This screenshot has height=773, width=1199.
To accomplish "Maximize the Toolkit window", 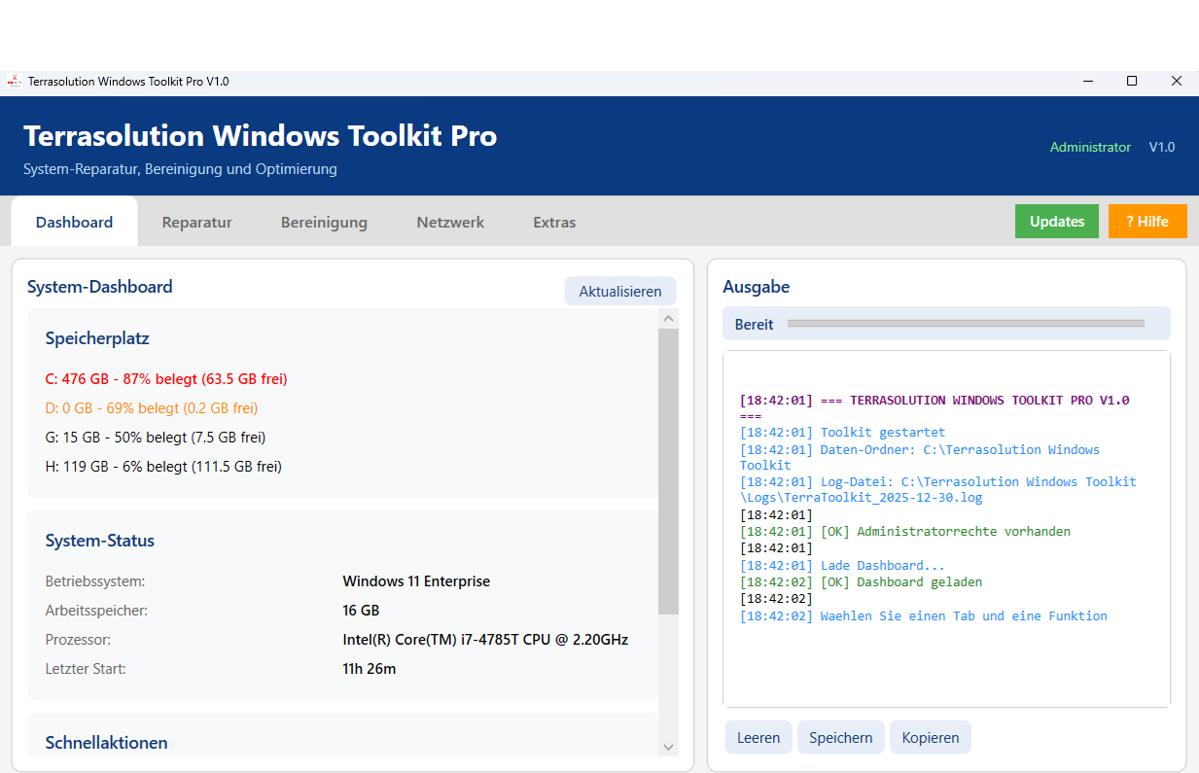I will 1131,82.
